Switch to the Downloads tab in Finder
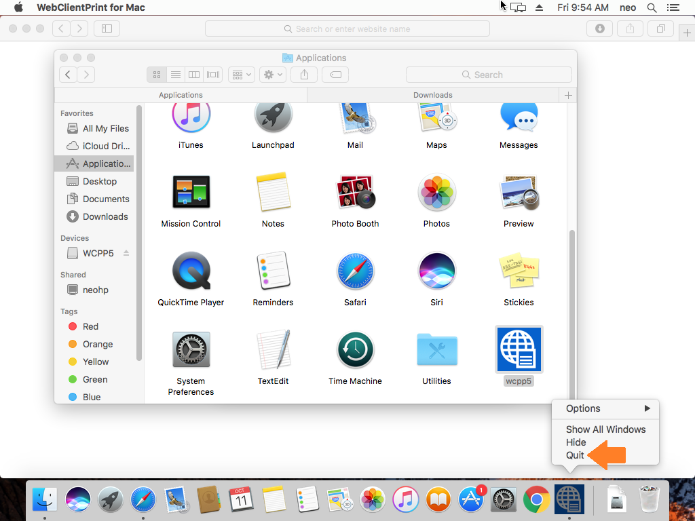 432,95
